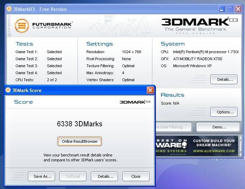Minimize the 3DMark03 main window

[222, 9]
